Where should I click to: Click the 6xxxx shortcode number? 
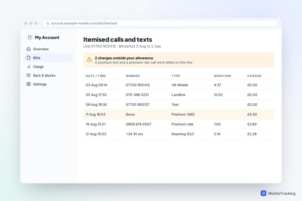(130, 114)
